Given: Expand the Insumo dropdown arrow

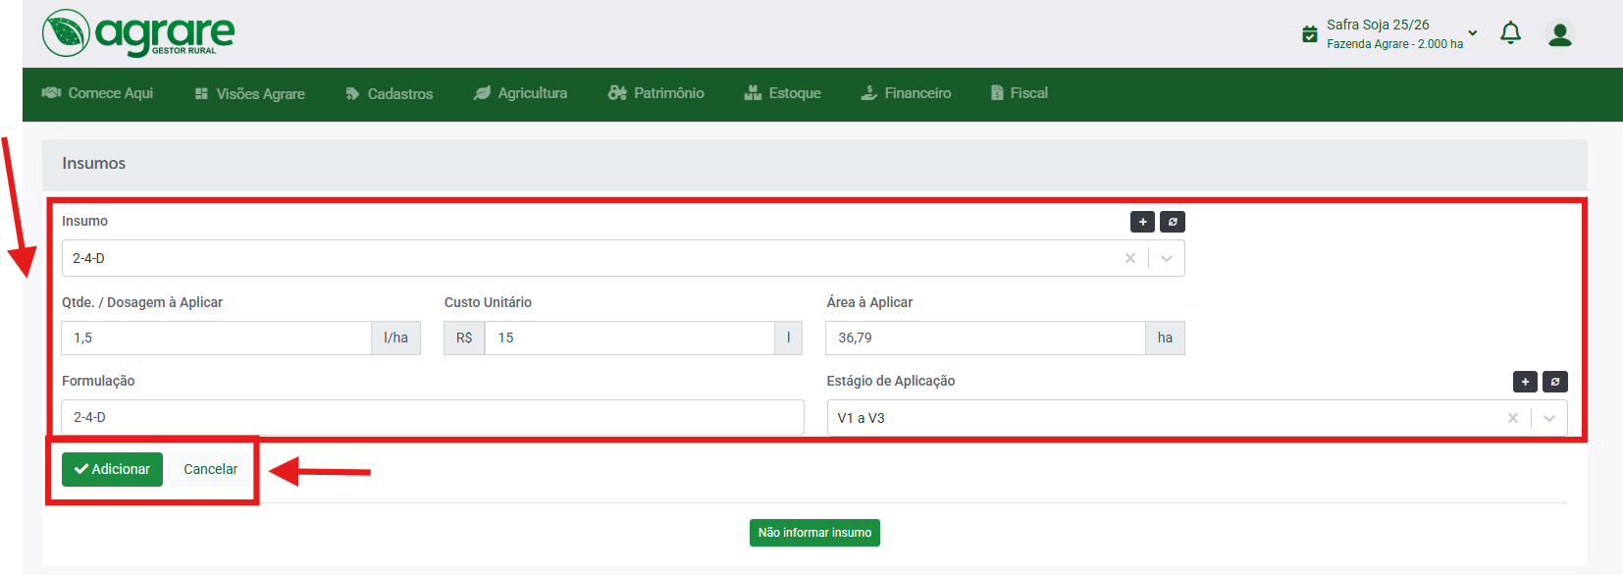Looking at the screenshot, I should 1167,258.
